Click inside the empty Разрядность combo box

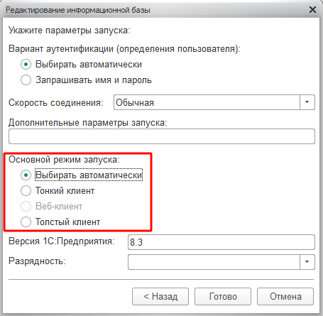point(214,262)
